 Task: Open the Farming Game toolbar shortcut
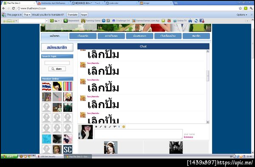tap(91, 21)
